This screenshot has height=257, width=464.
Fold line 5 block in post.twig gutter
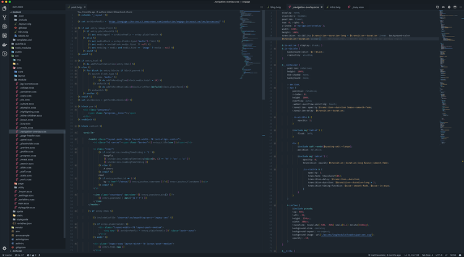[75, 28]
